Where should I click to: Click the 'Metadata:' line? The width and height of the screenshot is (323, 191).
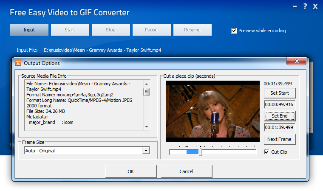[x=37, y=117]
